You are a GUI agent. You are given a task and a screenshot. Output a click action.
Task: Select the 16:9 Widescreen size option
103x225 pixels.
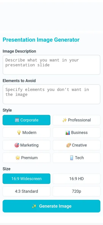coord(26,179)
